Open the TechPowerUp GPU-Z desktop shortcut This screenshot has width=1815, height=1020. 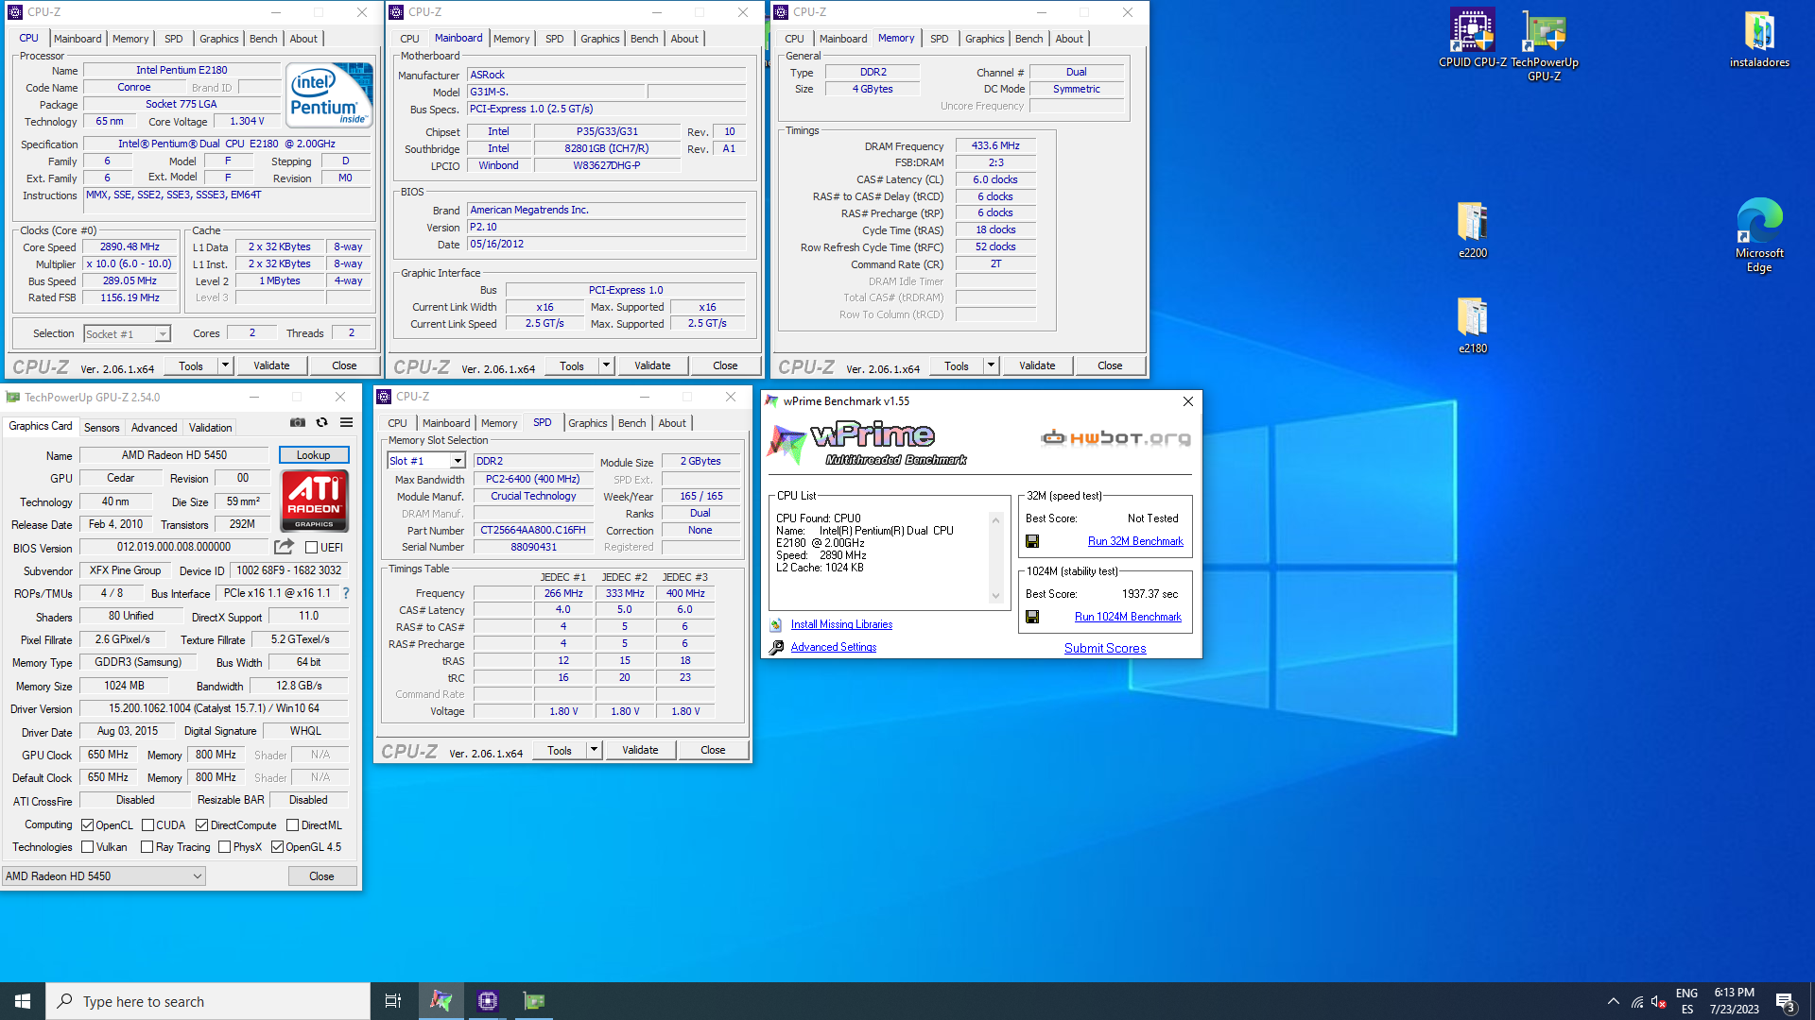tap(1545, 45)
